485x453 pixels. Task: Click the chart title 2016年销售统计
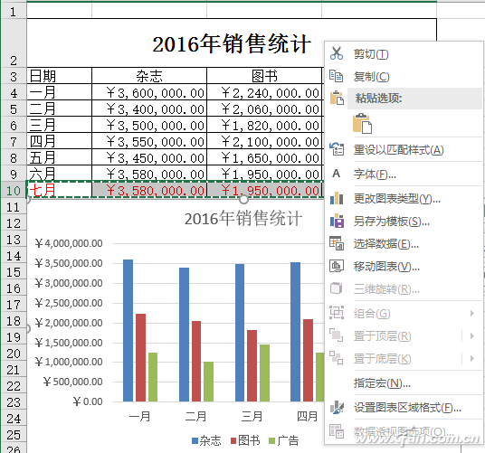coord(243,219)
